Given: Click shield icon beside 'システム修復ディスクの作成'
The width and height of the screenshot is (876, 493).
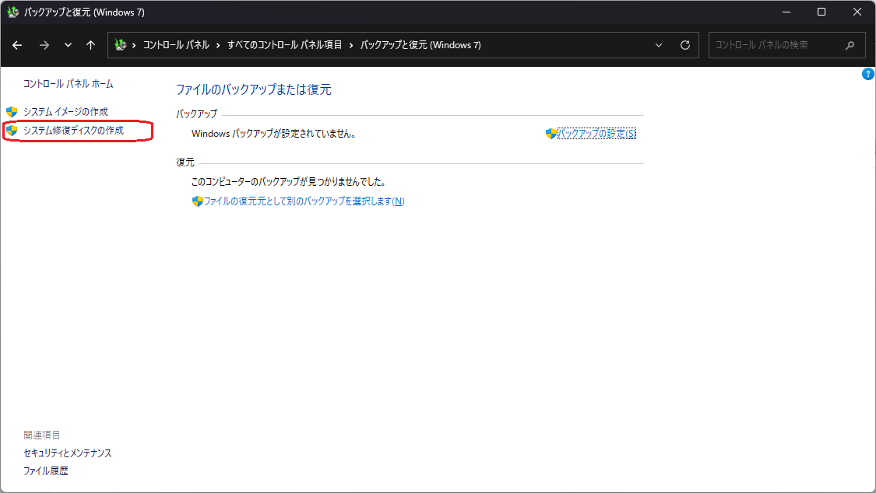Looking at the screenshot, I should click(x=12, y=131).
